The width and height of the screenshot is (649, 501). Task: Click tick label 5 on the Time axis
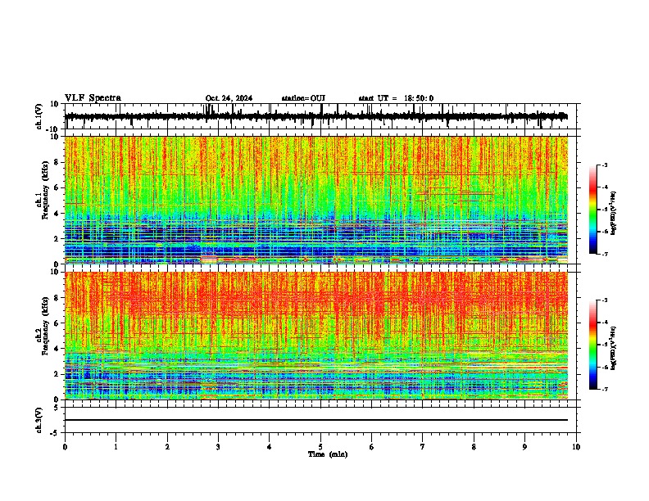click(x=320, y=447)
